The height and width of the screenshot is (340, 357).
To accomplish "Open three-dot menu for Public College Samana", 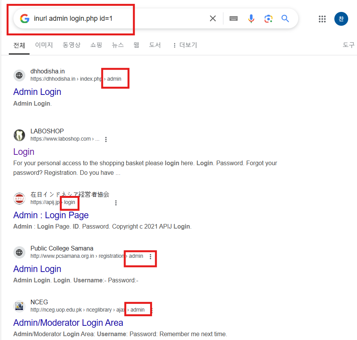I will pyautogui.click(x=150, y=257).
